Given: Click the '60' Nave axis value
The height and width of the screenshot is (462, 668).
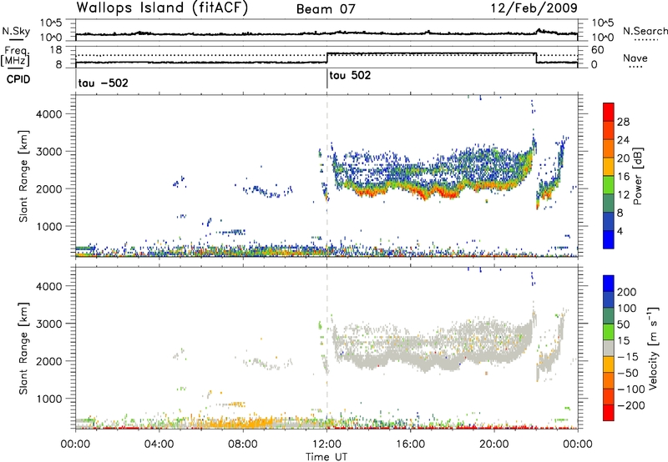Looking at the screenshot, I should pos(597,50).
